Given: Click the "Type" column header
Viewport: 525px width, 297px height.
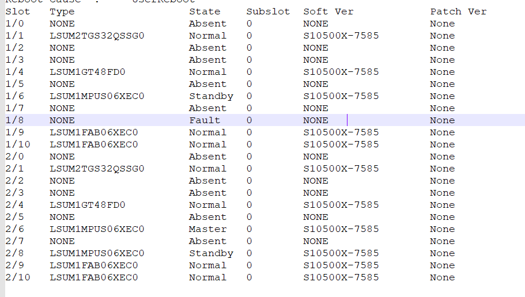Looking at the screenshot, I should point(62,12).
